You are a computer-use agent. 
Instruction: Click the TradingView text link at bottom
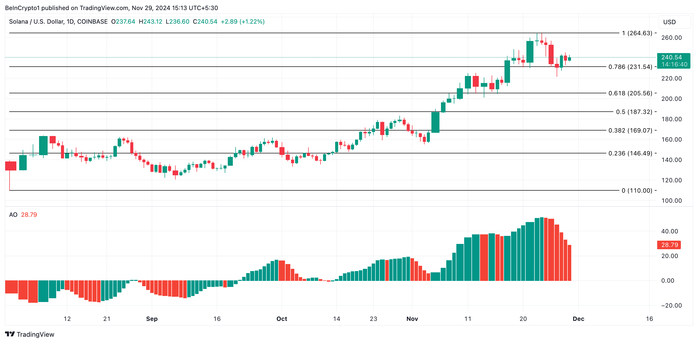[35, 335]
